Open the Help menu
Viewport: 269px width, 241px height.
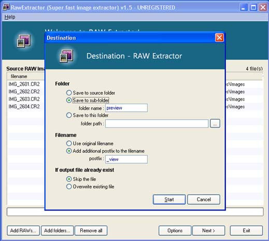click(10, 17)
